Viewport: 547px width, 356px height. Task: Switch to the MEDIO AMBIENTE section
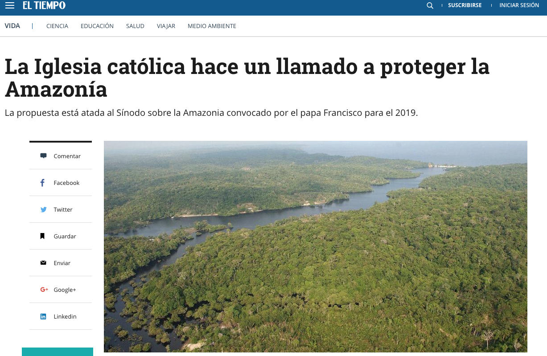(212, 26)
